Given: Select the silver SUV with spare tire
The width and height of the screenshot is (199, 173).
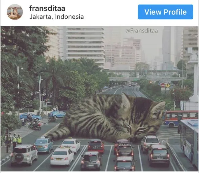Looking at the screenshot, I should (24, 155).
